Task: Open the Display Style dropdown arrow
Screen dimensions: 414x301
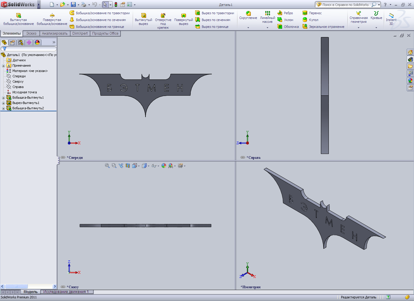Action: [148, 166]
